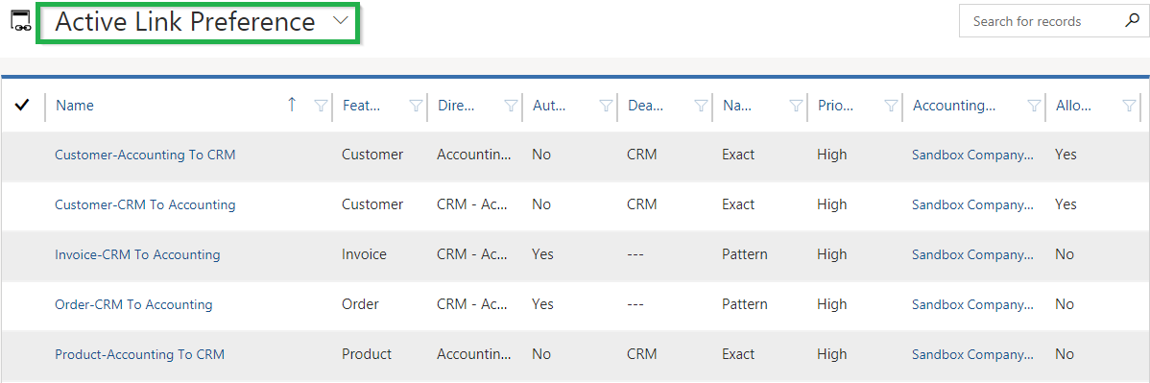Select the Customer-Accounting To CRM row checkbox

(x=22, y=155)
